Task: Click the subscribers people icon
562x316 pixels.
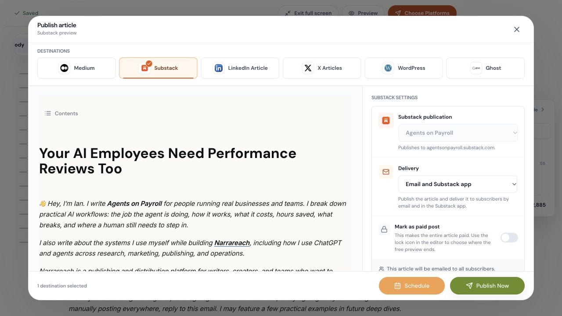Action: [382, 269]
